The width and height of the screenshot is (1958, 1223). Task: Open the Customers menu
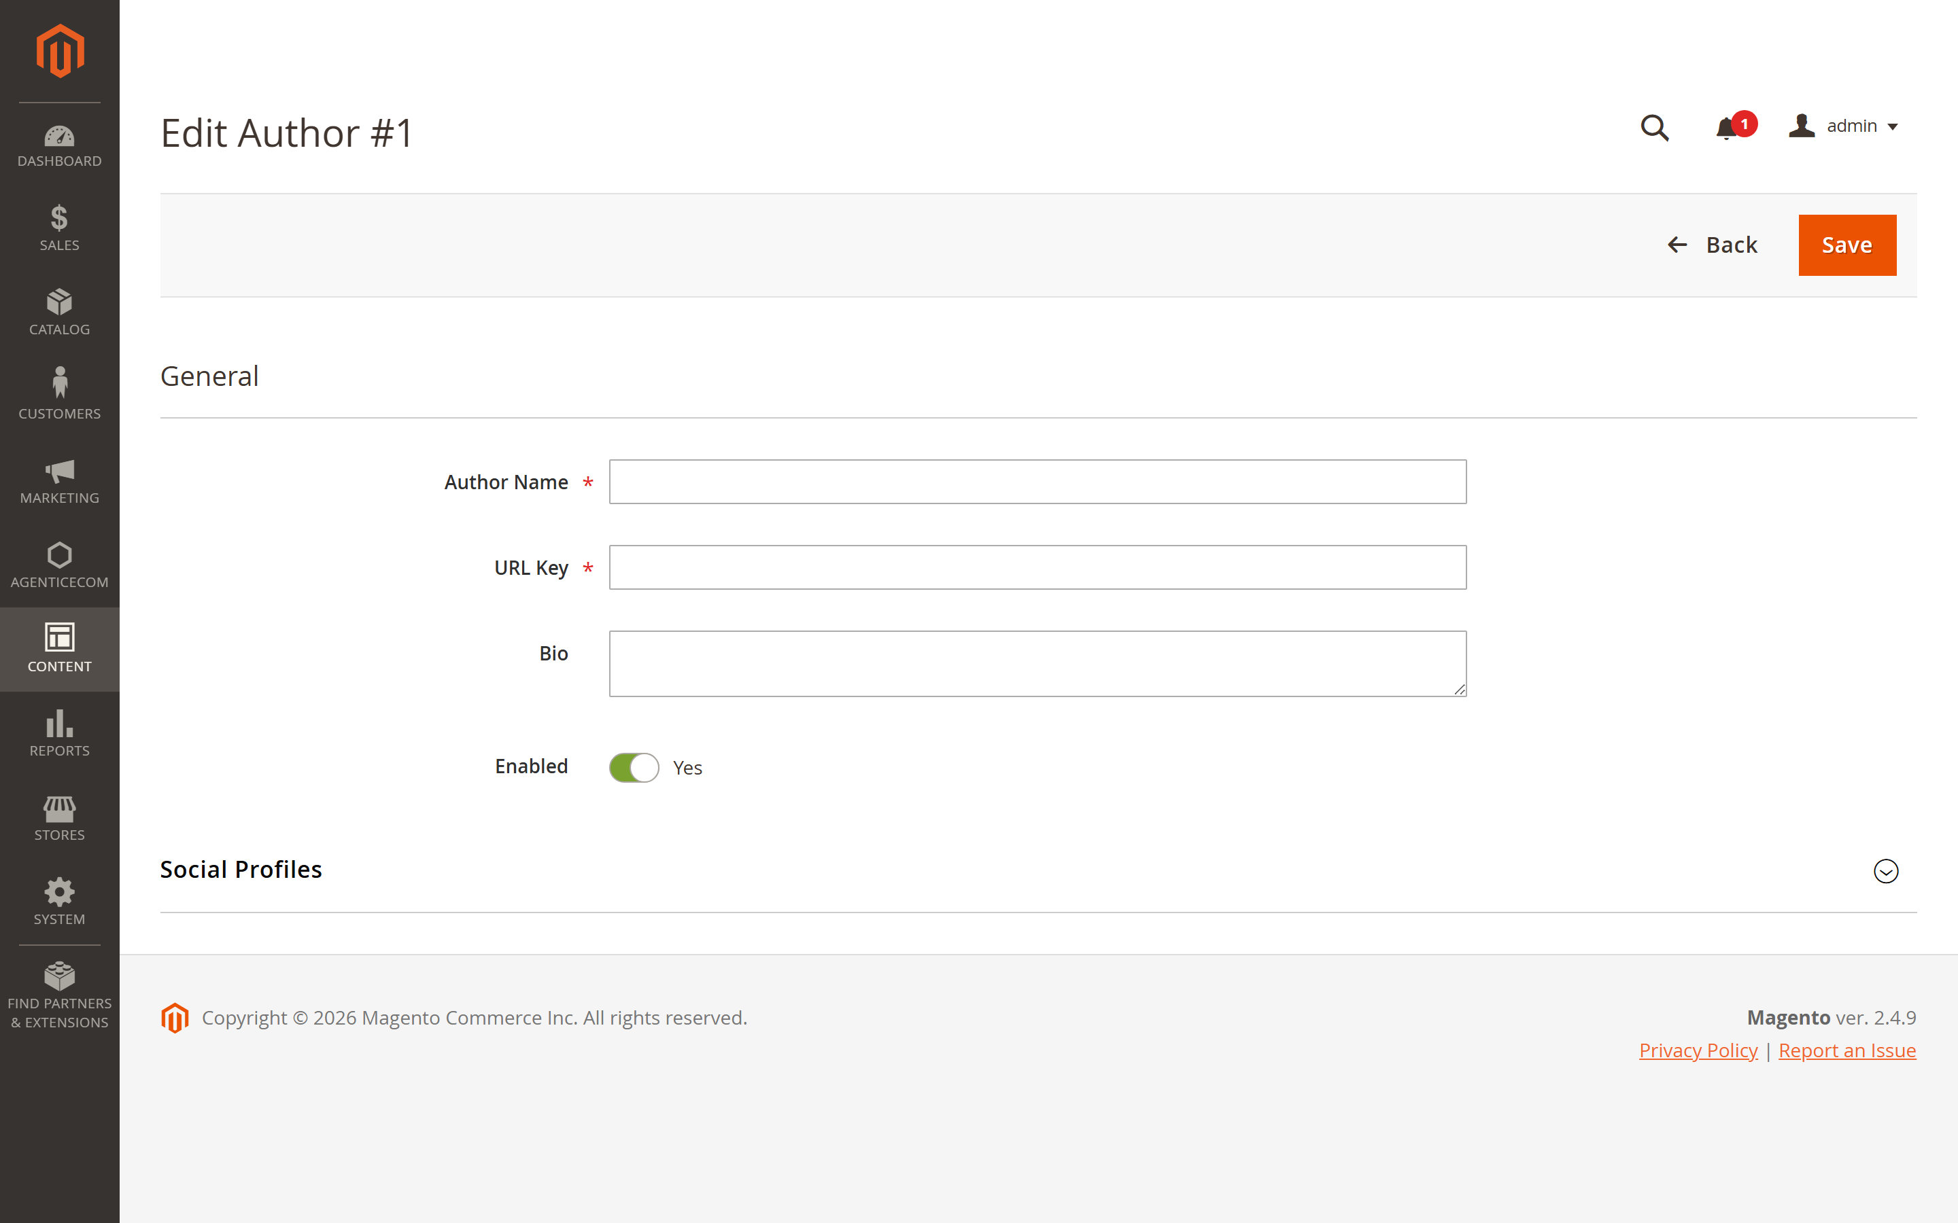[x=60, y=396]
